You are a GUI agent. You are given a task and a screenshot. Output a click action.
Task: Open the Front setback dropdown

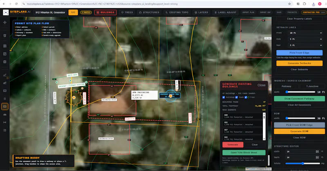pyautogui.click(x=305, y=33)
